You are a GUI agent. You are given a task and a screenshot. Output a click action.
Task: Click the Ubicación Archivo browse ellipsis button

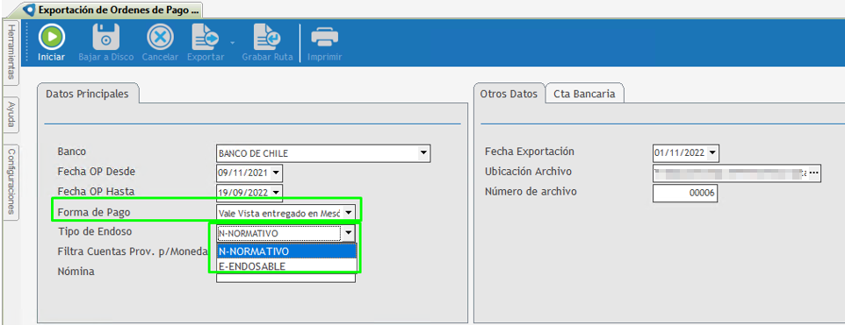(813, 173)
